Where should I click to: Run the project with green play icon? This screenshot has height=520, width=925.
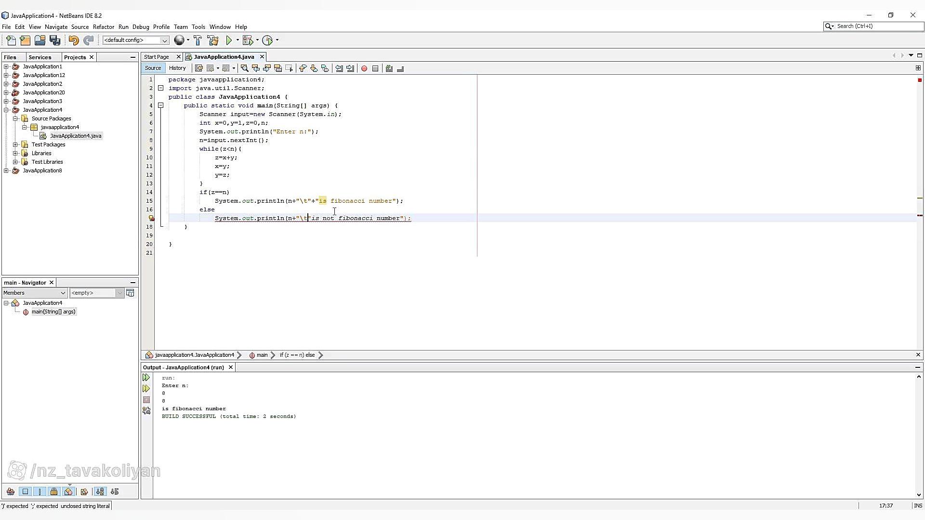(229, 40)
